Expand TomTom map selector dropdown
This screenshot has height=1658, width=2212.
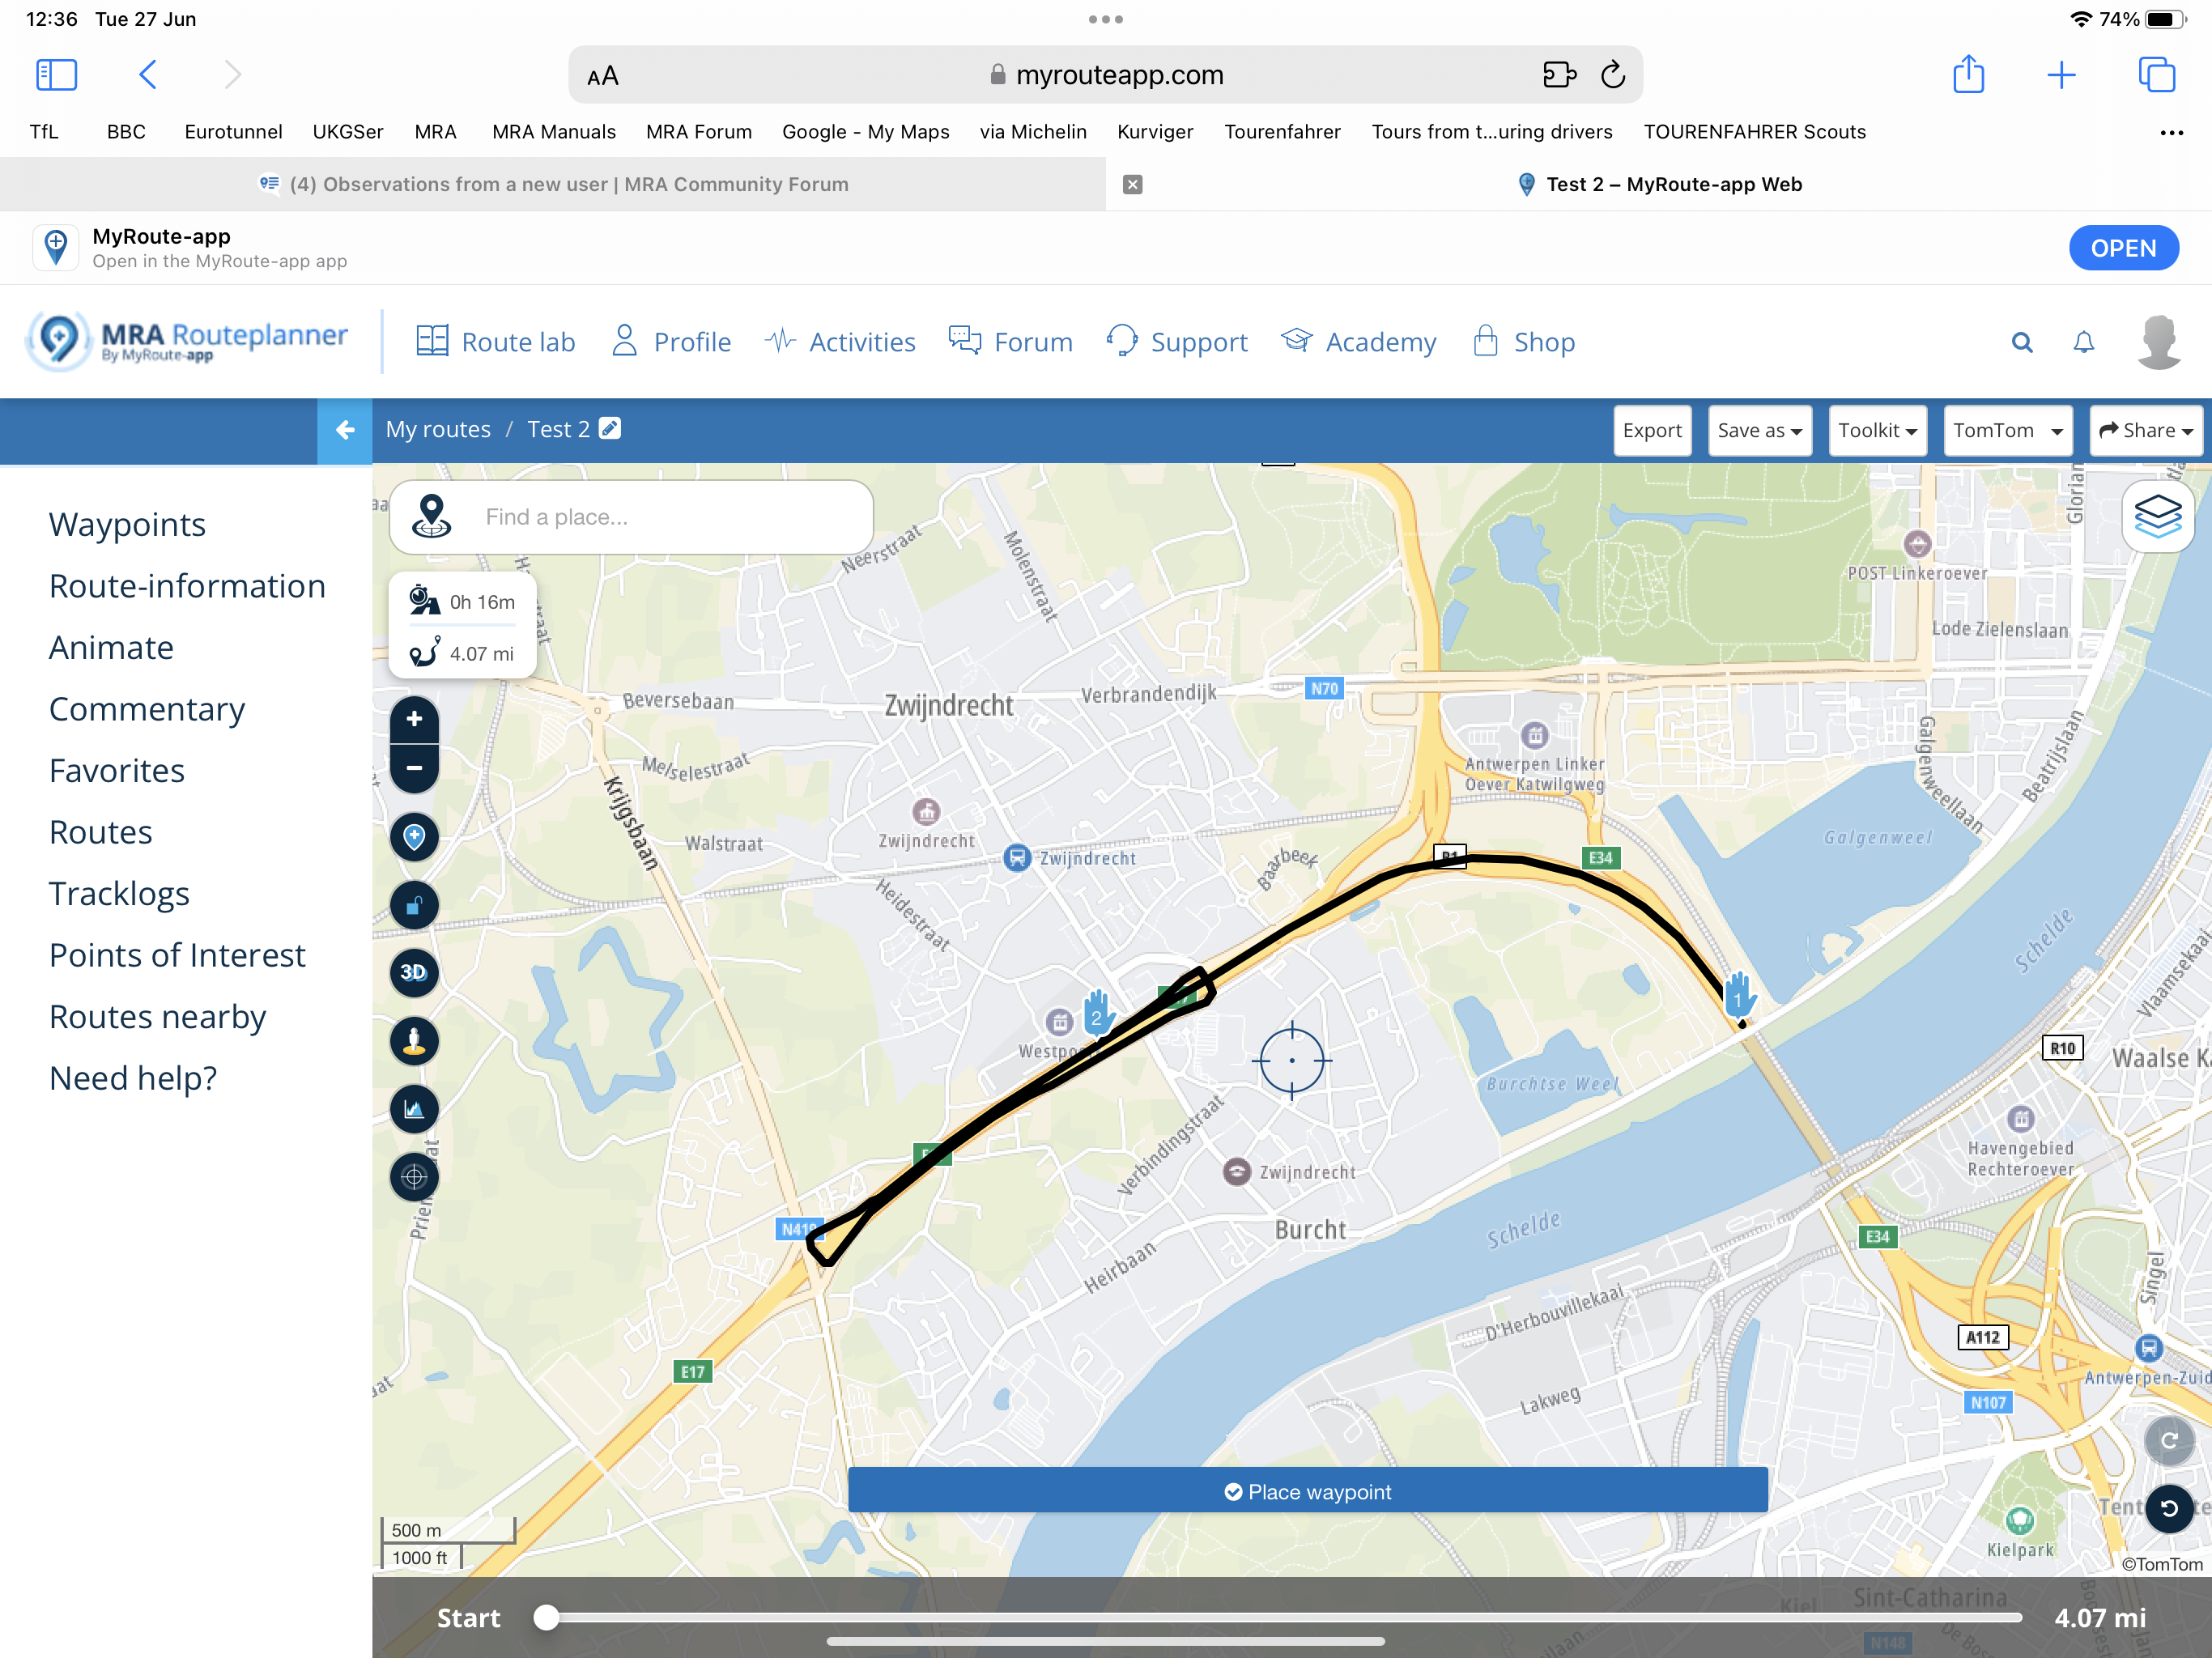click(2008, 430)
